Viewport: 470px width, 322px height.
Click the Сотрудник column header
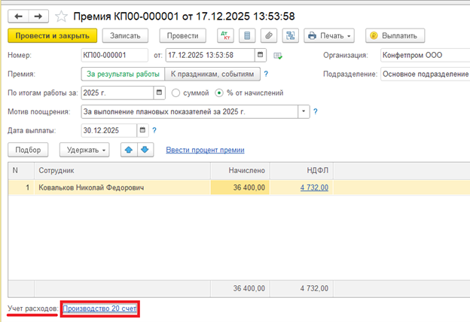[122, 171]
